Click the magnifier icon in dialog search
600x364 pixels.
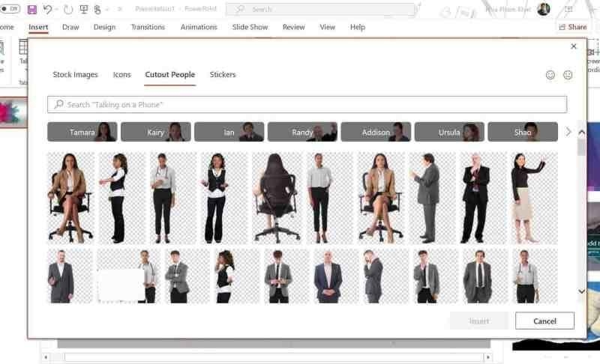tap(58, 104)
